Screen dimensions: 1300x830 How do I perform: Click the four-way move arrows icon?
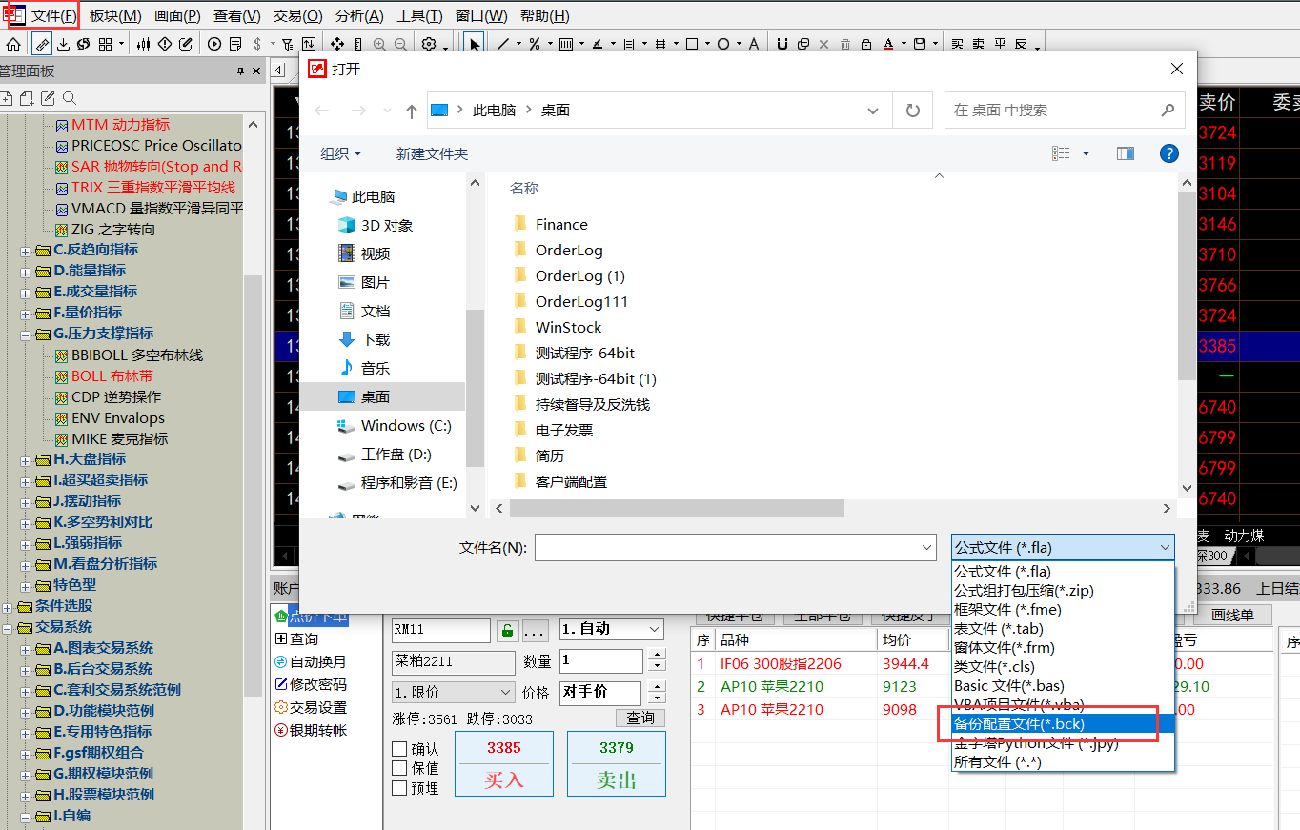pyautogui.click(x=337, y=44)
